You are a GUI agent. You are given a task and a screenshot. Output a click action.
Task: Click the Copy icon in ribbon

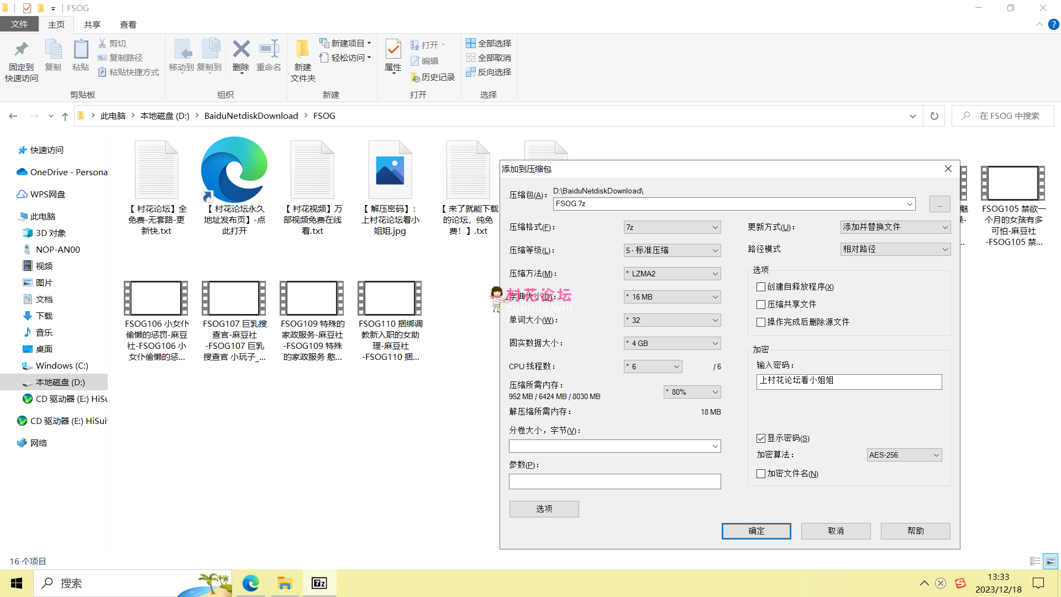pyautogui.click(x=53, y=50)
